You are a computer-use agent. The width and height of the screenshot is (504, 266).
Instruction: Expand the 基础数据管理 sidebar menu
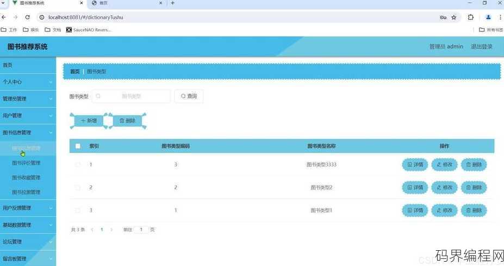[28, 225]
